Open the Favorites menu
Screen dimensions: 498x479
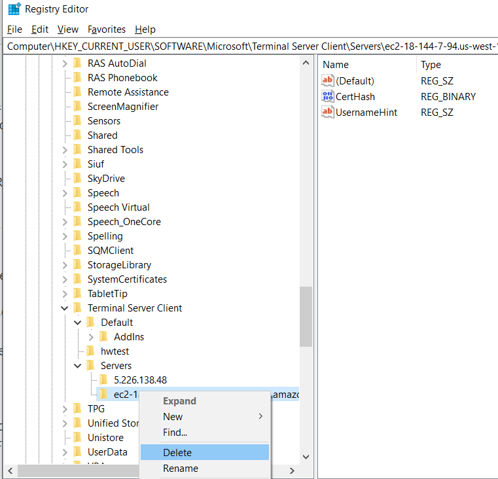[107, 29]
